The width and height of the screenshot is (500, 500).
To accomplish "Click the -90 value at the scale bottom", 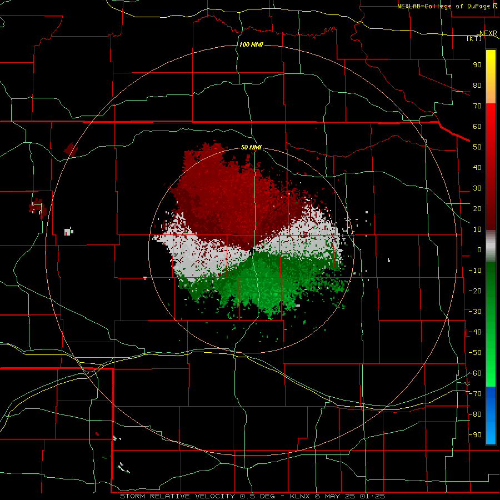I will 475,435.
